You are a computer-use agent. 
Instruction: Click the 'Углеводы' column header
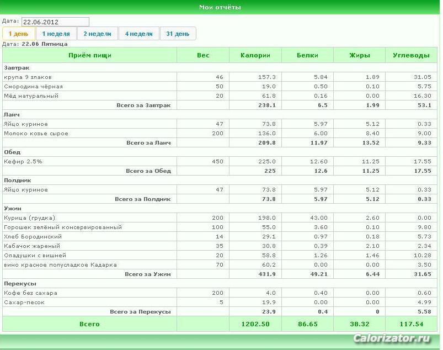[x=411, y=55]
